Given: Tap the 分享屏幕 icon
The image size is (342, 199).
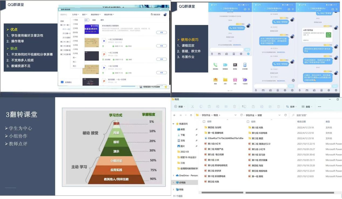Looking at the screenshot, I should [x=245, y=65].
